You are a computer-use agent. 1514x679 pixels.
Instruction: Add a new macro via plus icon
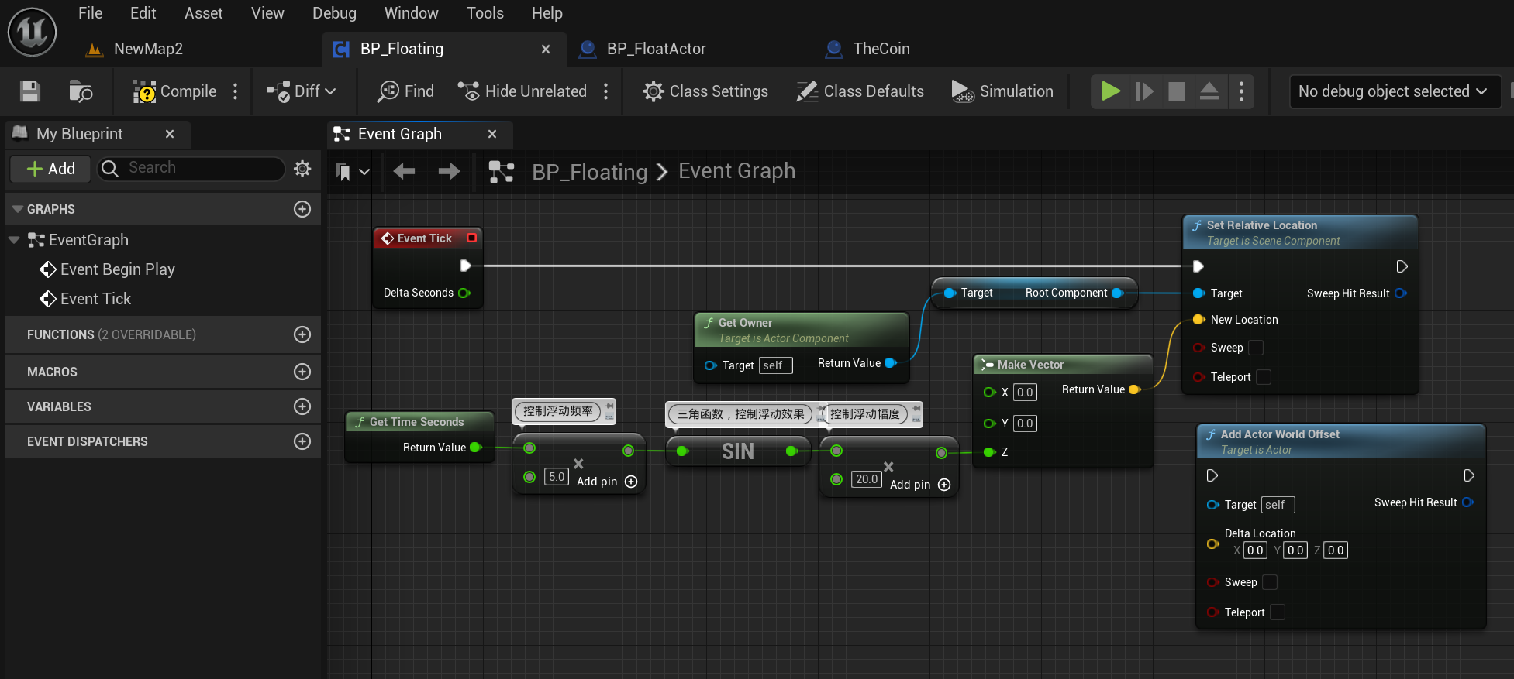(302, 372)
